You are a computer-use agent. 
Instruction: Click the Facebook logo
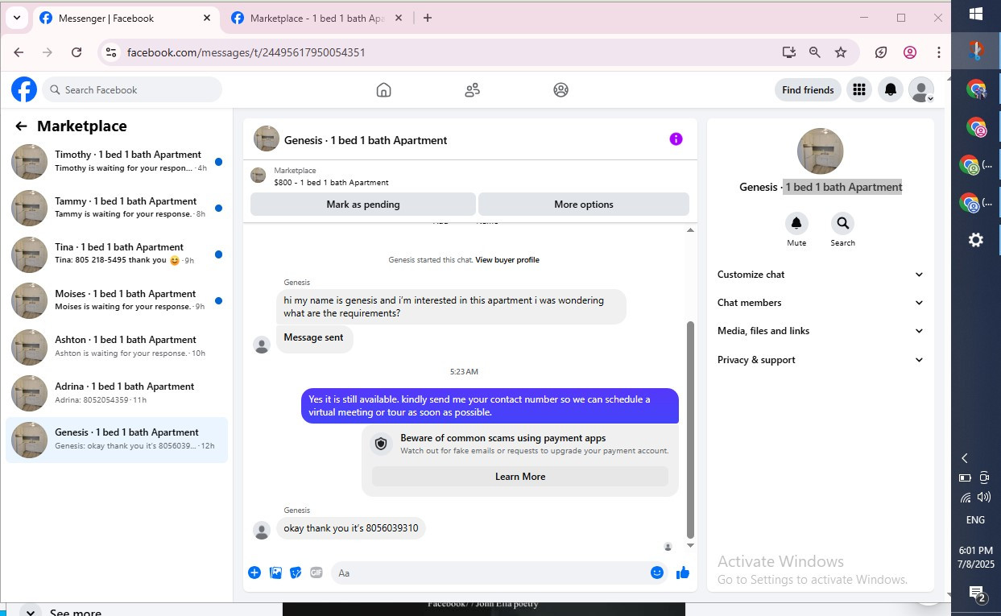coord(24,89)
